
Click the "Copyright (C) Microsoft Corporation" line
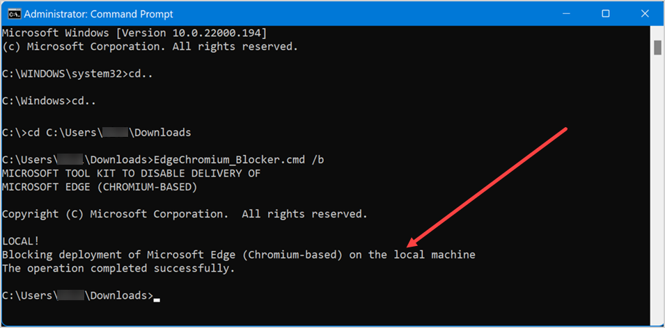click(x=185, y=214)
